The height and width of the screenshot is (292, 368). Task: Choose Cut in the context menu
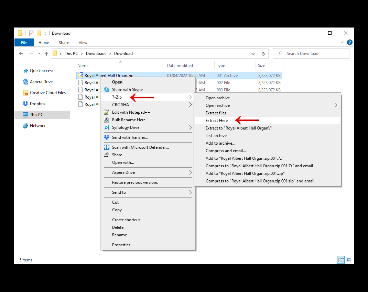point(148,202)
